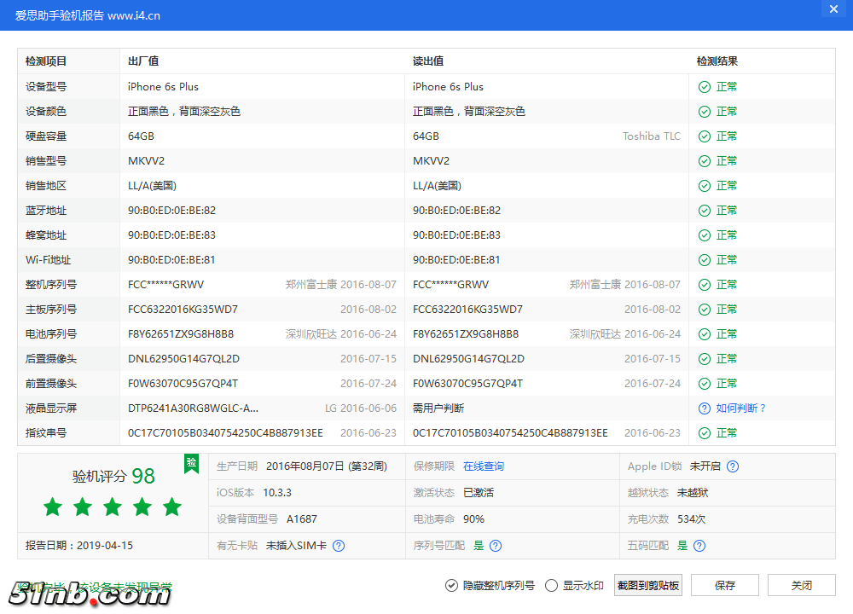Viewport: 853px width, 614px height.
Task: Click the 读出值 column header
Action: coord(428,61)
